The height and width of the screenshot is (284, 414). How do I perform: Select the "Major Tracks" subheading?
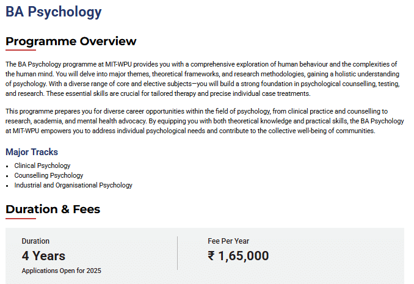(32, 152)
